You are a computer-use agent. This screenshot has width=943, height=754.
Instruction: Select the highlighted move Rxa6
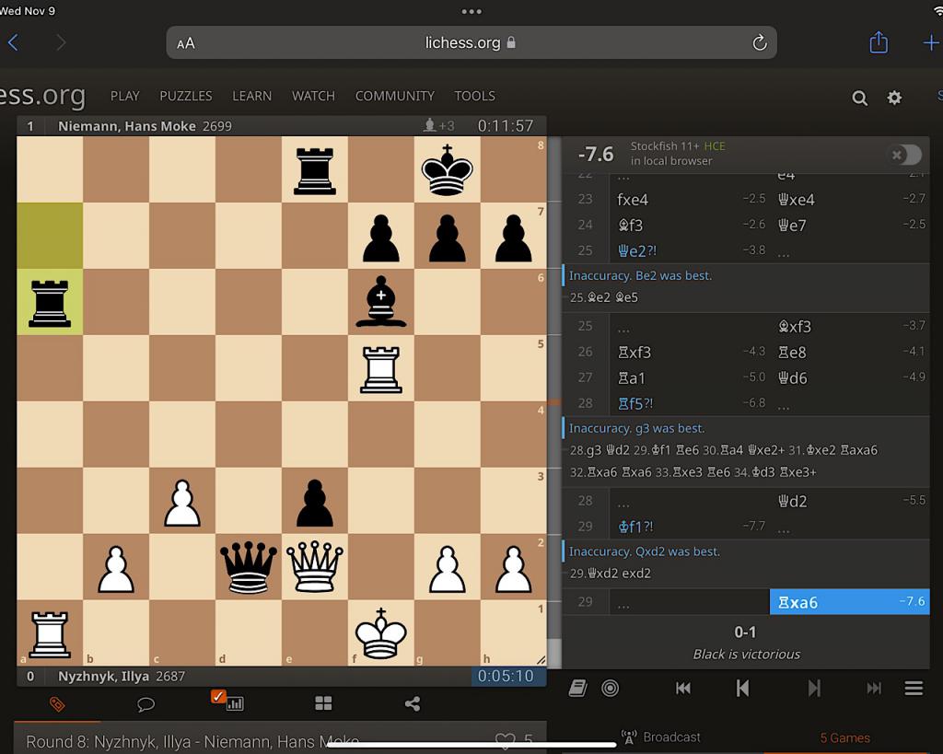point(848,602)
